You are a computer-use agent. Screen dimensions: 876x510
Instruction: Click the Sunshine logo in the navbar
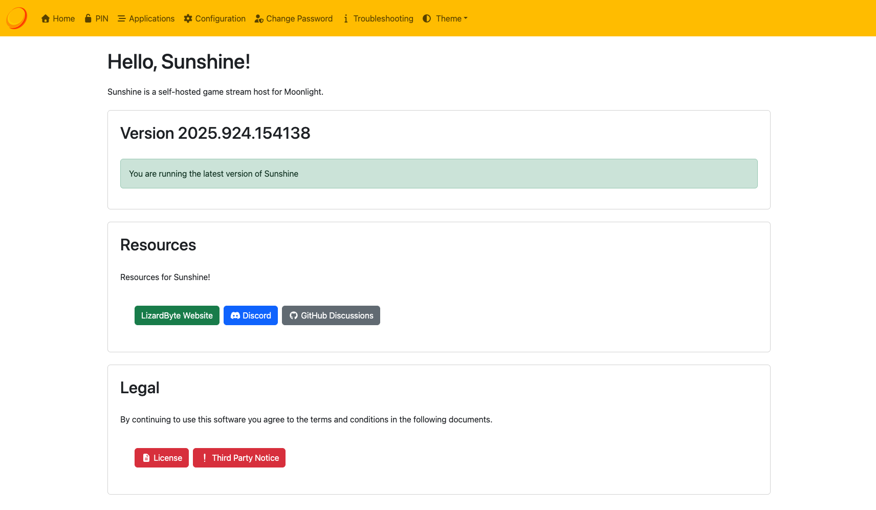click(x=16, y=17)
